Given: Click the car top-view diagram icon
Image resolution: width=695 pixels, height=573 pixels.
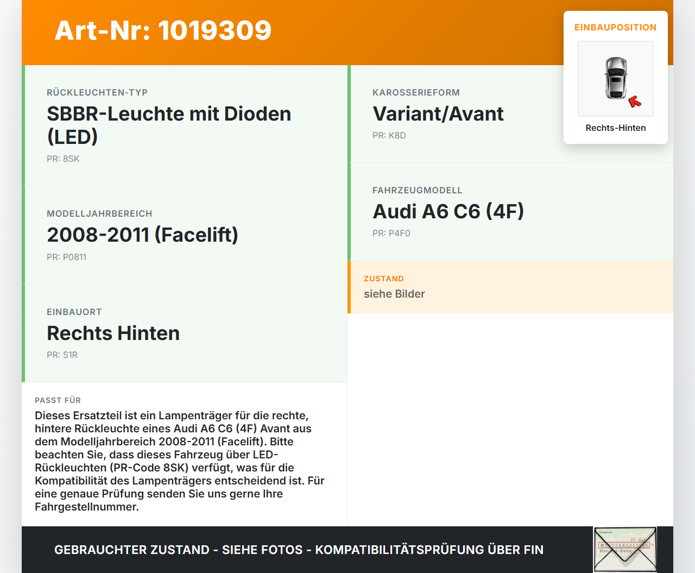Looking at the screenshot, I should click(615, 79).
